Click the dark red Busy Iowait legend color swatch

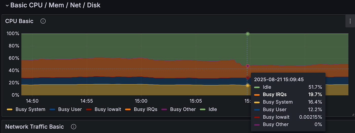89,110
